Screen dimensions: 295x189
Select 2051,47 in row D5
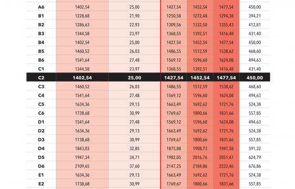click(x=227, y=157)
